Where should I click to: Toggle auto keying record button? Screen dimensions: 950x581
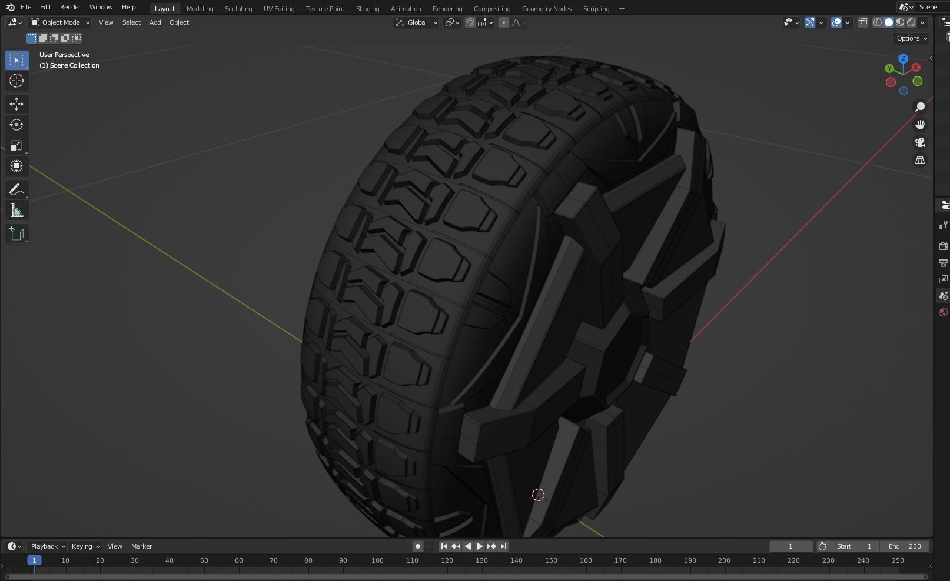(418, 546)
